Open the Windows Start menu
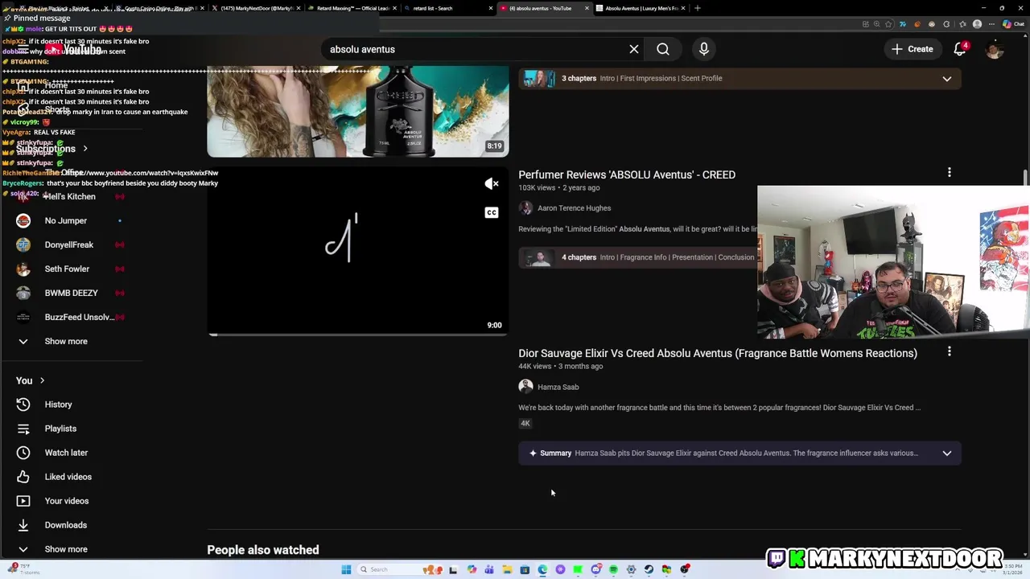The width and height of the screenshot is (1030, 579). pyautogui.click(x=346, y=569)
